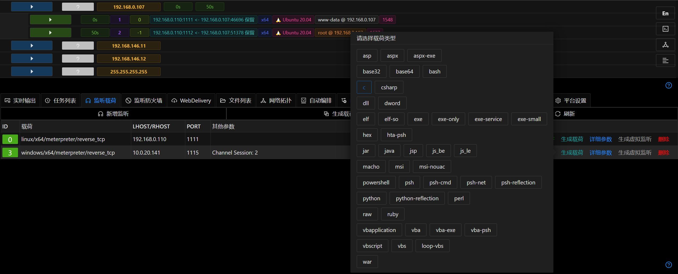Open the 文件列表 tab
This screenshot has height=274, width=678.
(236, 100)
